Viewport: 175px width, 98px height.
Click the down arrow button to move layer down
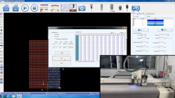165,30
